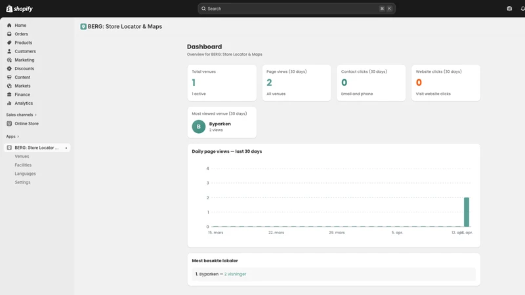Click the Contact clicks (30 days) card

point(371,83)
